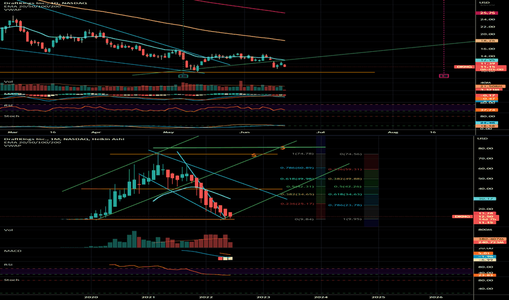Select Fibonacci level 0.786(23.78)
The image size is (509, 300).
tap(345, 205)
